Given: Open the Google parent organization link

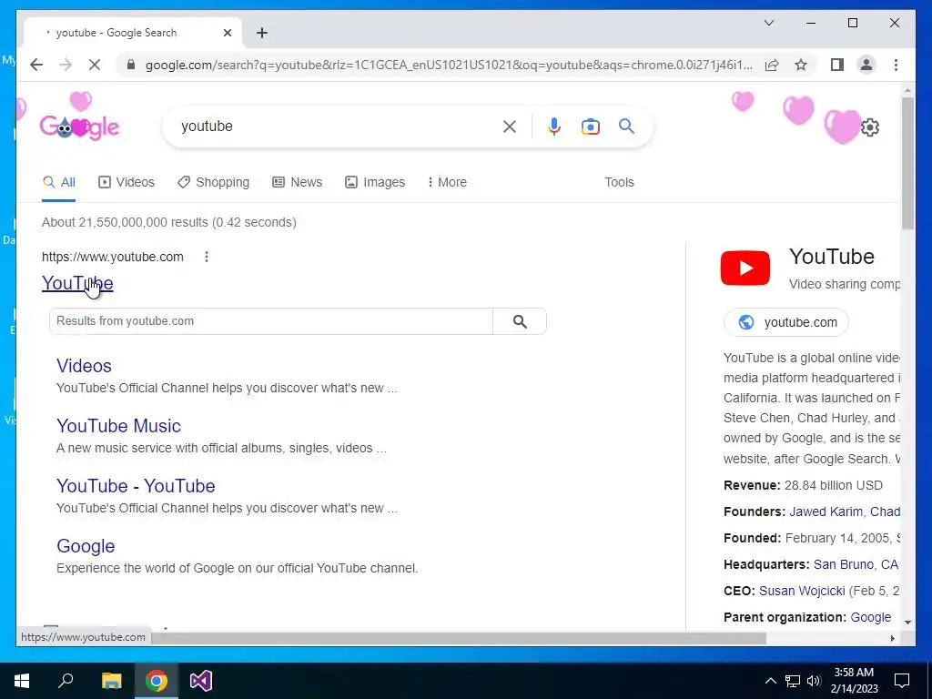Looking at the screenshot, I should [871, 617].
